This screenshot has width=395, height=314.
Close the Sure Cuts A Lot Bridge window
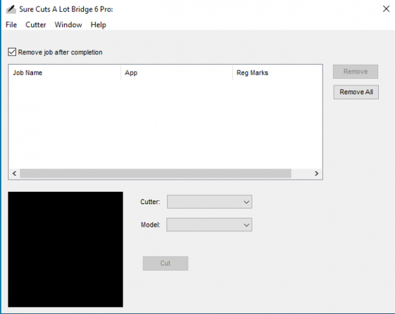pyautogui.click(x=386, y=9)
